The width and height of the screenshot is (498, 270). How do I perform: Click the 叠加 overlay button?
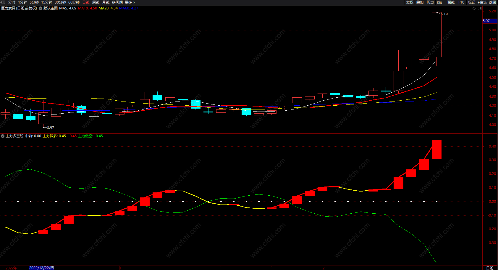[x=420, y=2]
